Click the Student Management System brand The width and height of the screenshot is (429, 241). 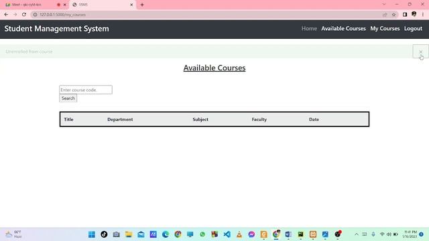pyautogui.click(x=56, y=28)
